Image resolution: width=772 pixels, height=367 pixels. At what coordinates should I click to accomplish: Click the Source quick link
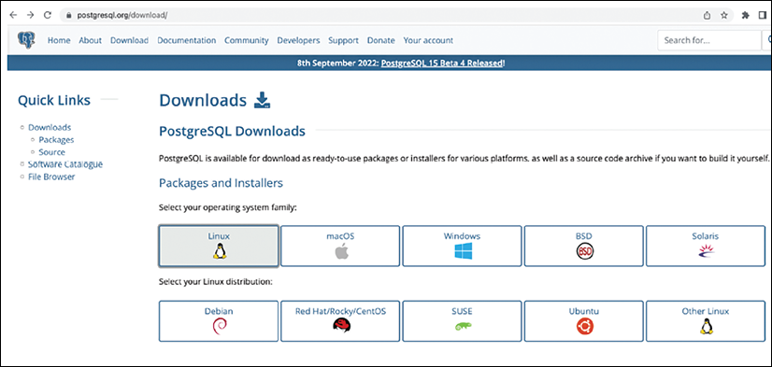click(51, 152)
